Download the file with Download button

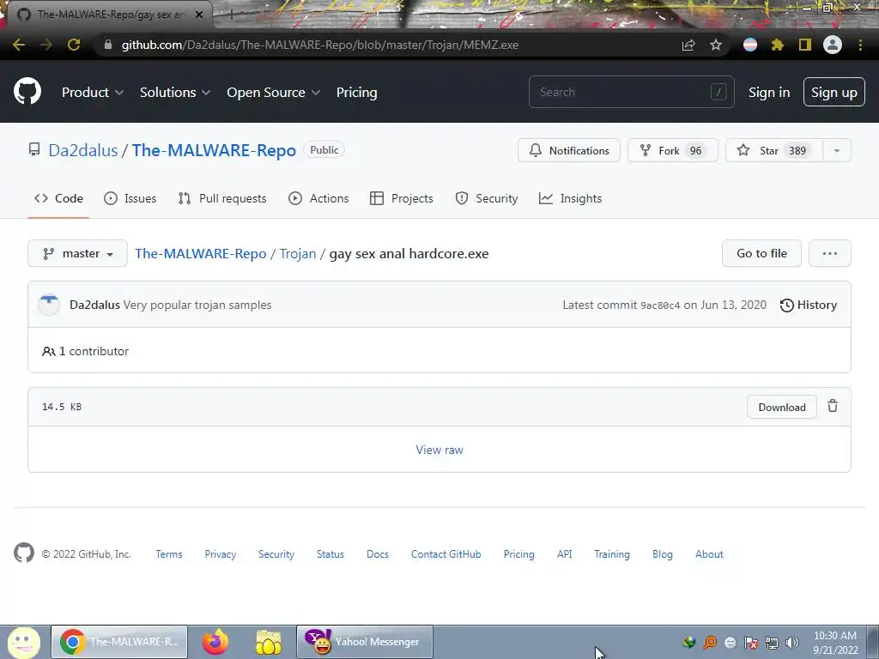[x=781, y=407]
